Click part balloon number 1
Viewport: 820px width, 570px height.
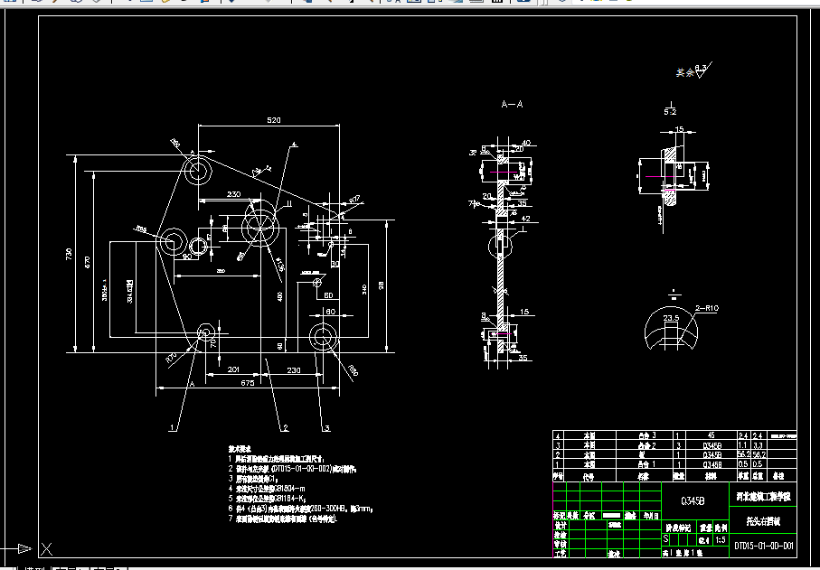click(x=172, y=428)
